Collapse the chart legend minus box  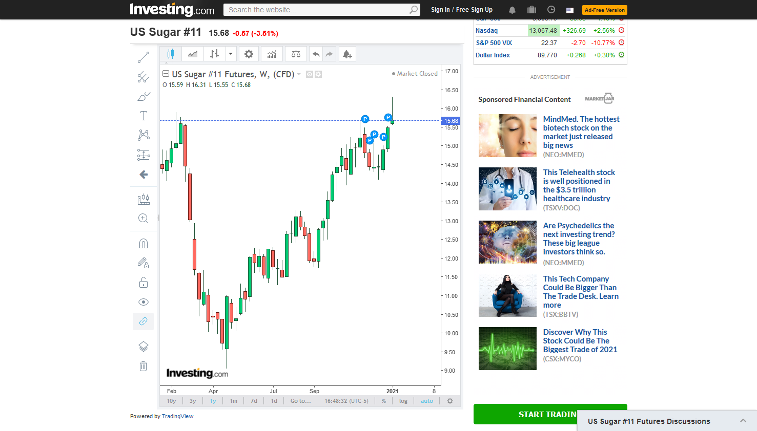click(166, 74)
